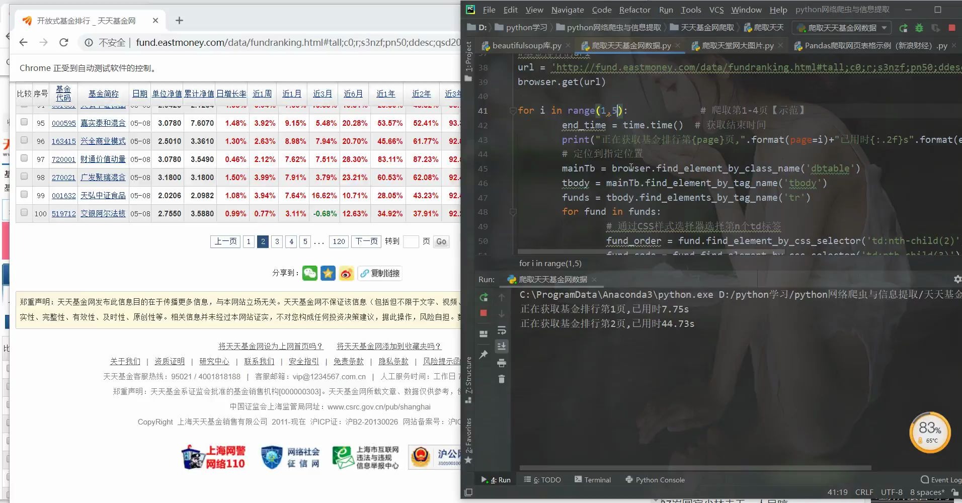Open the 2: Favorites side panel
The height and width of the screenshot is (503, 962).
pos(468,440)
